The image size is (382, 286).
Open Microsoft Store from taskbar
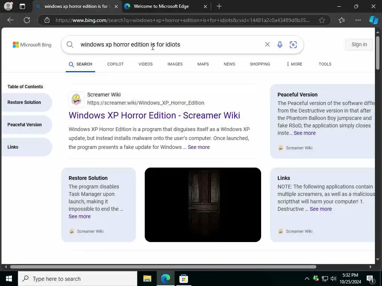184,279
